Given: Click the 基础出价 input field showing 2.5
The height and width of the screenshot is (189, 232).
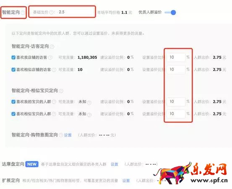Looking at the screenshot, I should click(x=62, y=12).
